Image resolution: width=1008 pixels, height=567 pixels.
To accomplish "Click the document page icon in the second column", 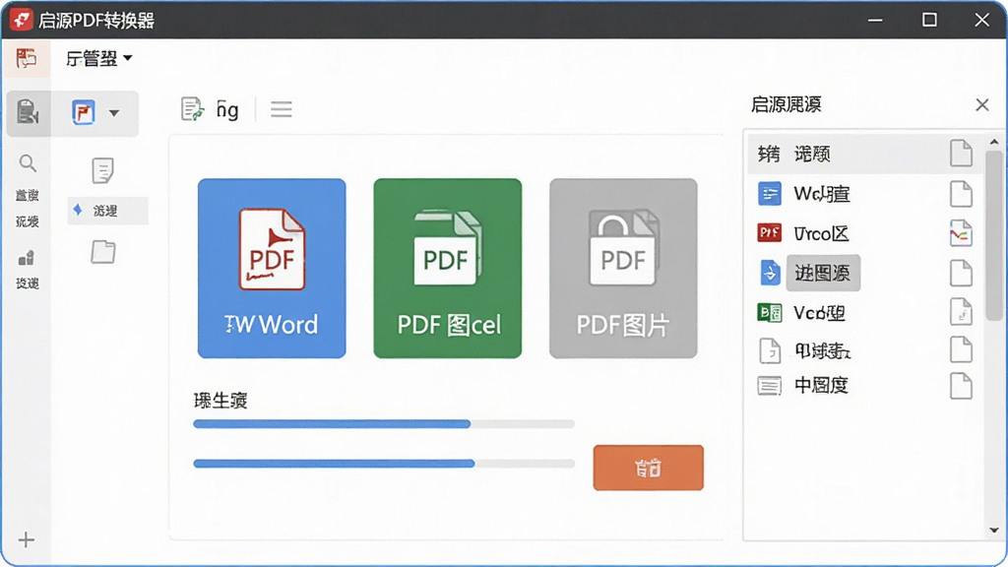I will [x=102, y=170].
